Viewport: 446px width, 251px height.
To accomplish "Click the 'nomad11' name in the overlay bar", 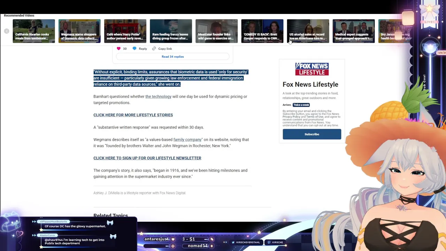I will pos(198,246).
